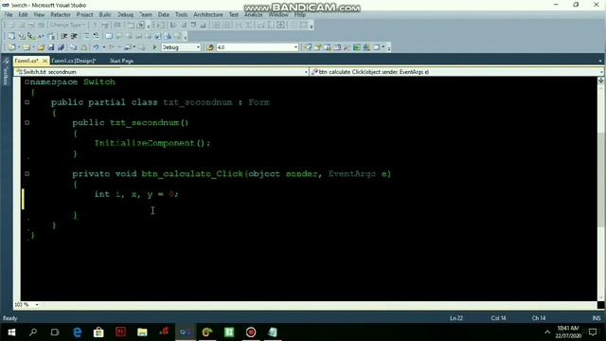Open the Project menu
606x341 pixels.
[84, 15]
